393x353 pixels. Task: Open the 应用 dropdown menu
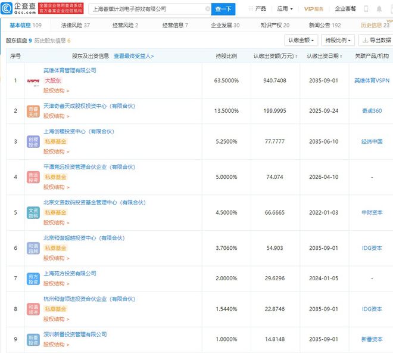pos(285,9)
